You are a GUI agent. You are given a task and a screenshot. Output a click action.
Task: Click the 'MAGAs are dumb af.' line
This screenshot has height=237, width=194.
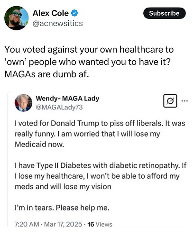(x=46, y=74)
